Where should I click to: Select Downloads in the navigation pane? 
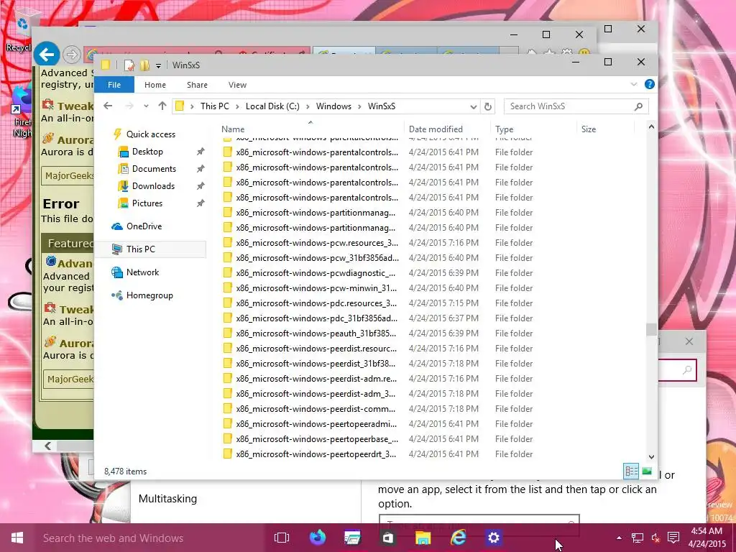coord(153,186)
